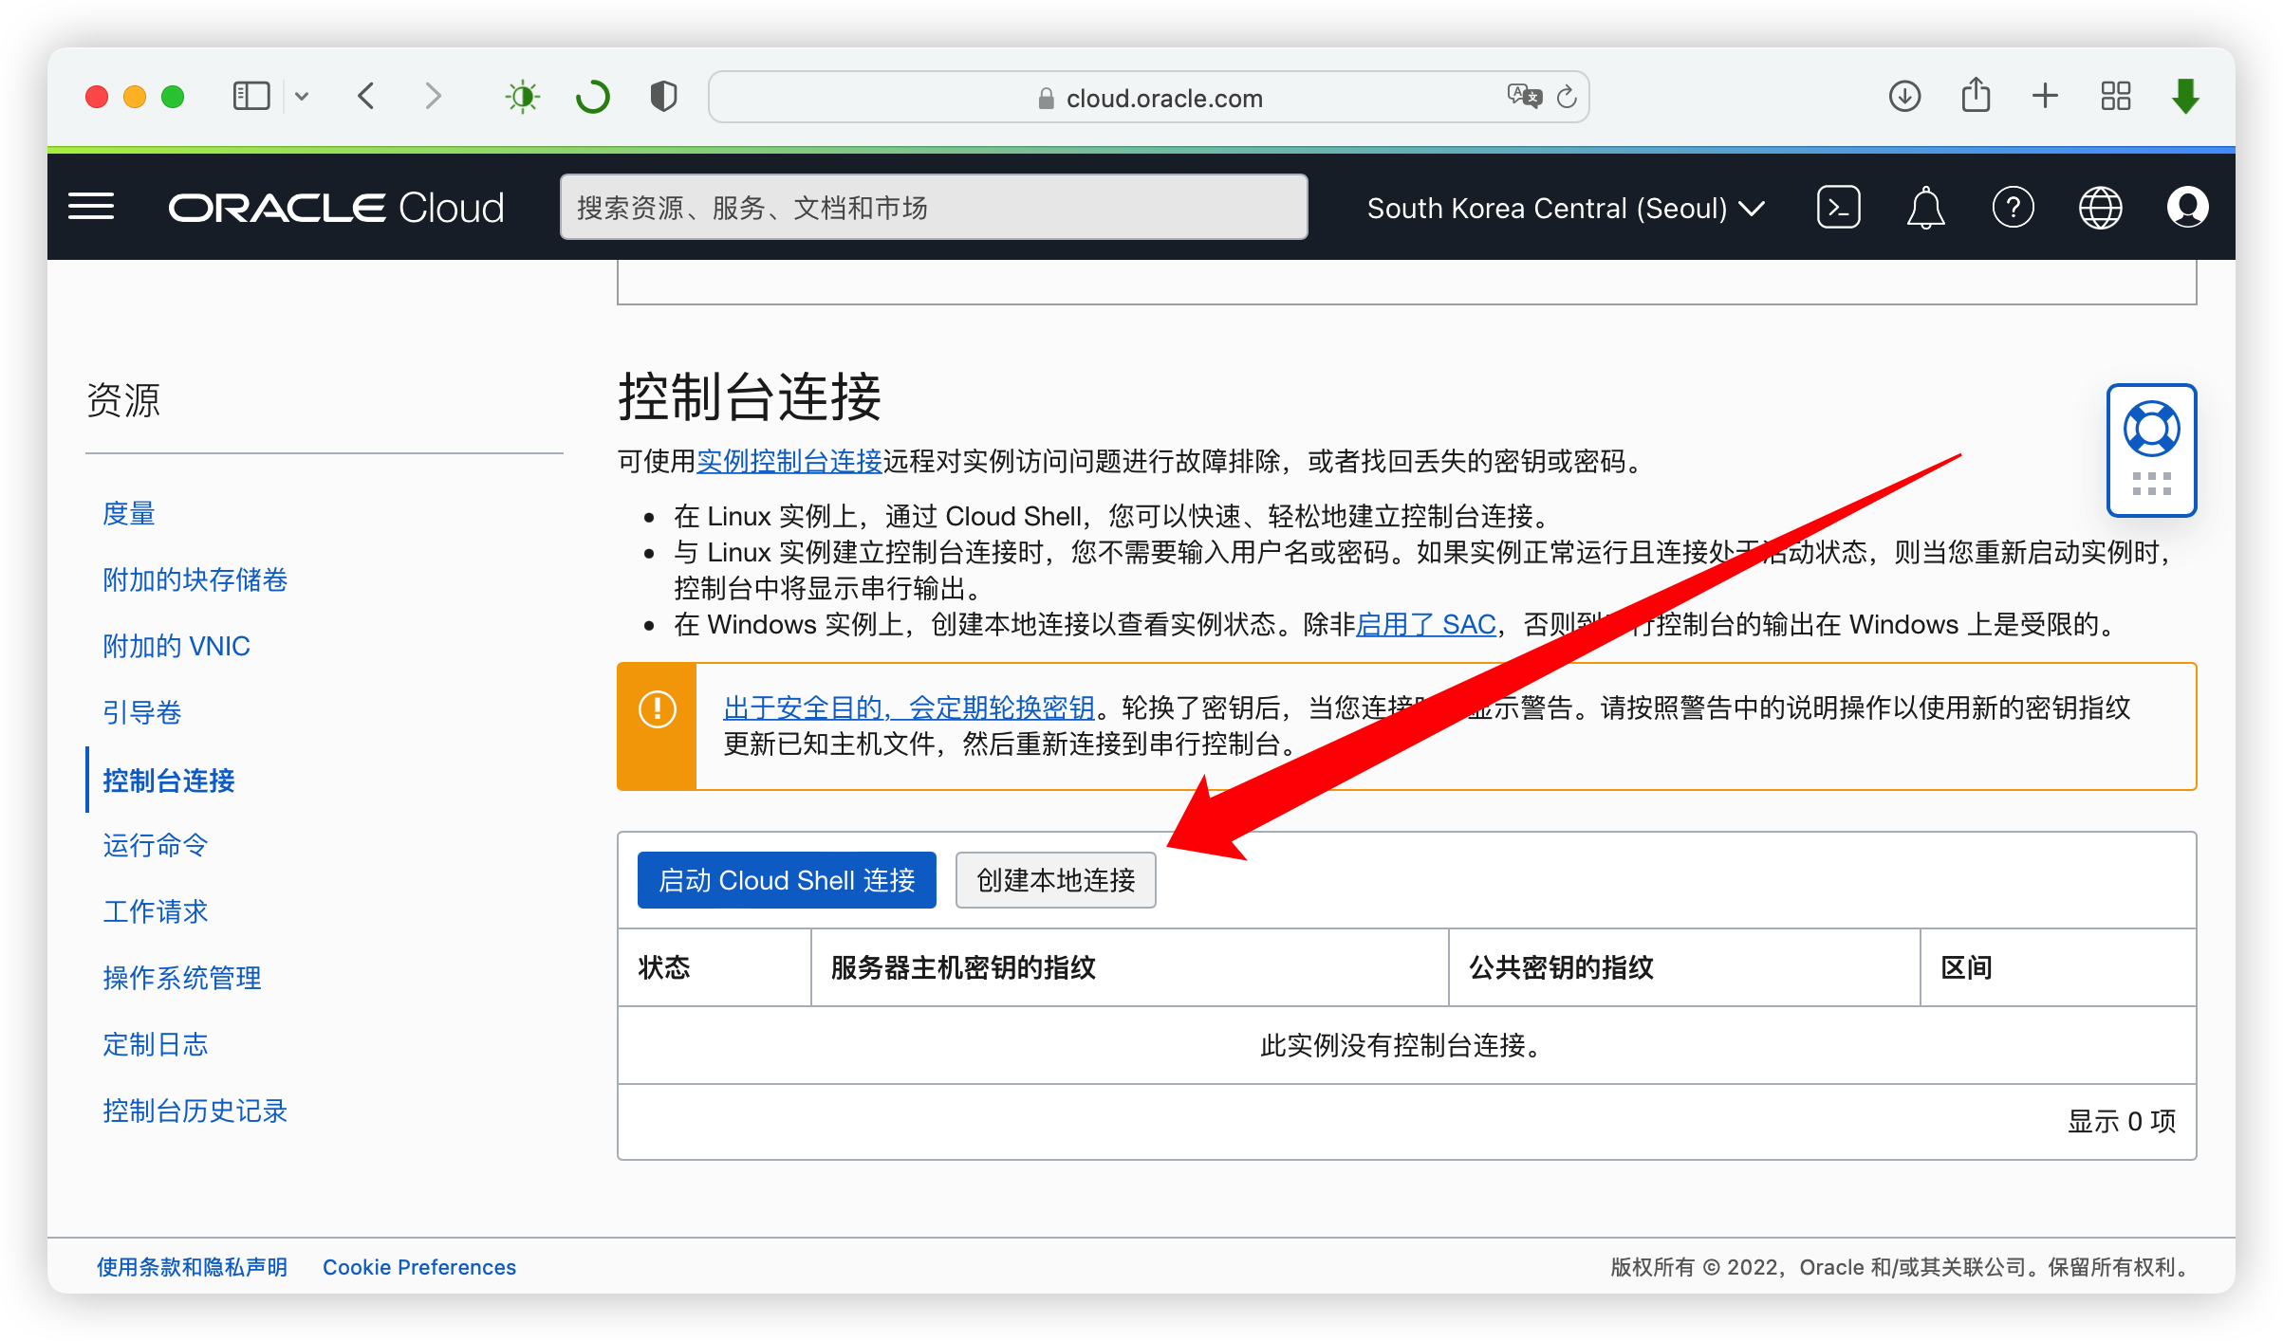Open 引导卷 in the resources list

point(141,712)
